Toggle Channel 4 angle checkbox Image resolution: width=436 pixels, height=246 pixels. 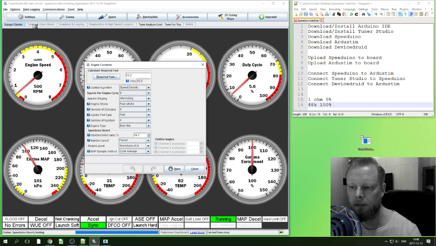pos(156,152)
